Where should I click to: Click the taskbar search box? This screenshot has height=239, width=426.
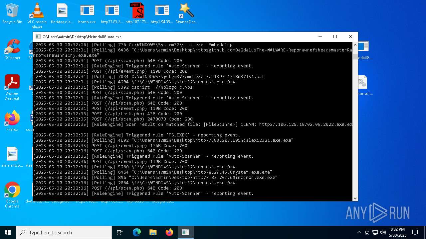[x=64, y=232]
